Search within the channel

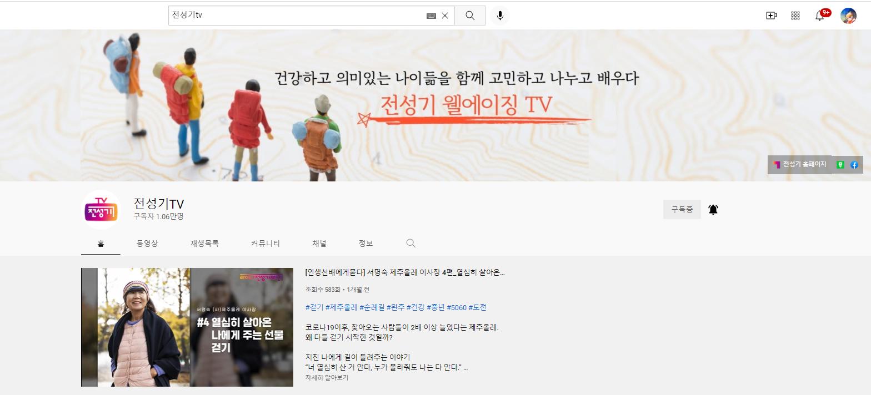411,243
